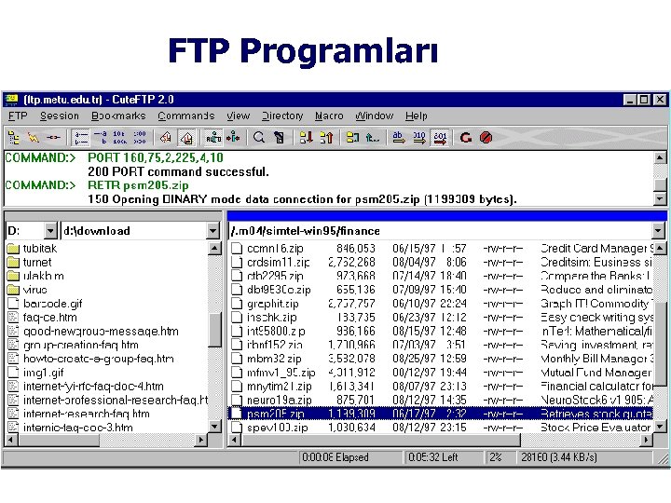Click the local list scroll-down arrow
The image size is (671, 503).
pos(214,427)
